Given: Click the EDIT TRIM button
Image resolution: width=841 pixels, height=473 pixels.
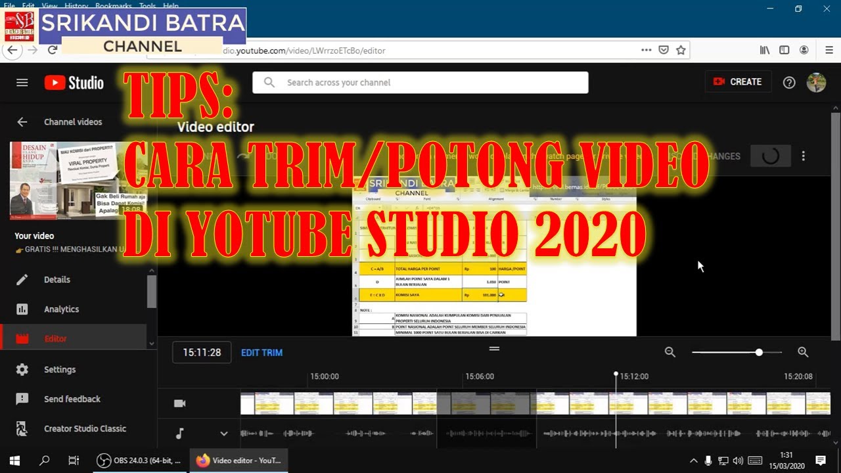Looking at the screenshot, I should pos(261,353).
